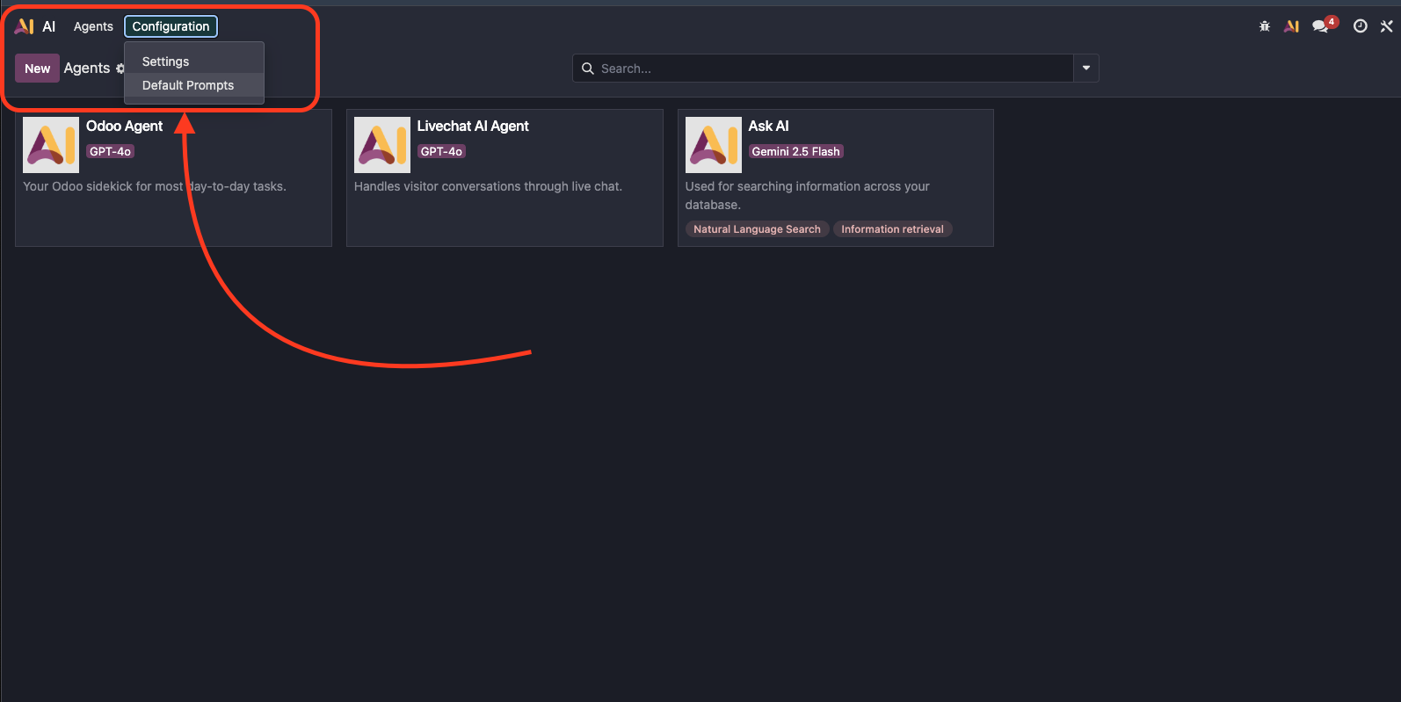Click the AI app logo top-left
Image resolution: width=1401 pixels, height=702 pixels.
tap(25, 26)
